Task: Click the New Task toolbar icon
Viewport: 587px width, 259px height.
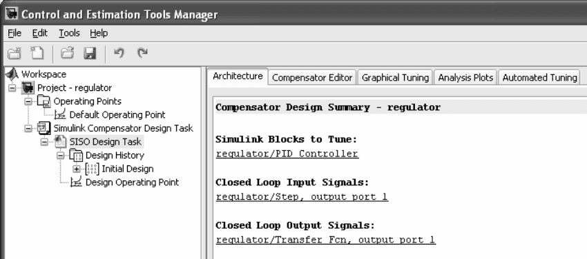Action: coord(37,53)
